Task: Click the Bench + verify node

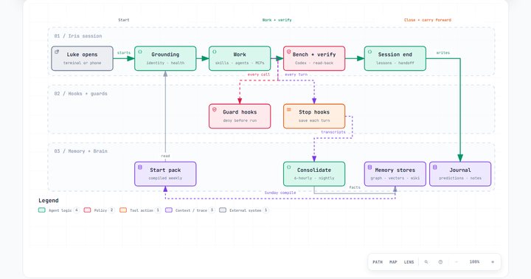Action: (x=314, y=58)
